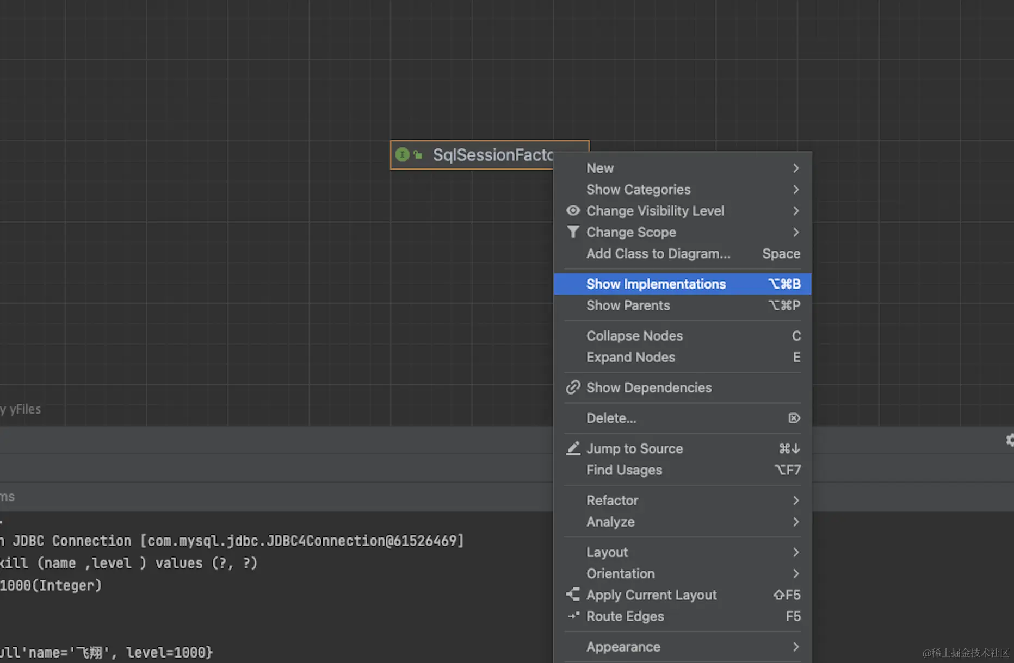The width and height of the screenshot is (1014, 663).
Task: Click the link icon beside Show Dependencies
Action: point(573,387)
